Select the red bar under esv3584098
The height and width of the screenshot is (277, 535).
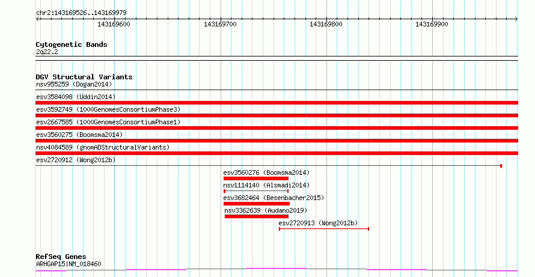(x=277, y=103)
